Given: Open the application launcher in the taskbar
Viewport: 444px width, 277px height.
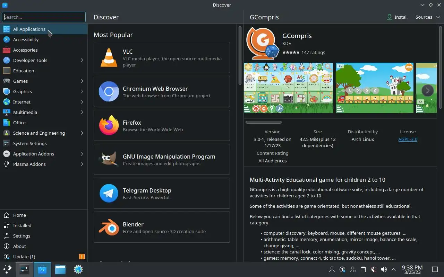Looking at the screenshot, I should (x=8, y=269).
